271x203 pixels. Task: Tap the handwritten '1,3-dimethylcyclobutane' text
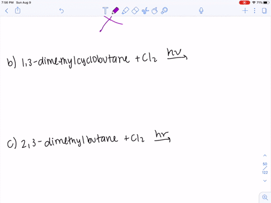(x=76, y=61)
